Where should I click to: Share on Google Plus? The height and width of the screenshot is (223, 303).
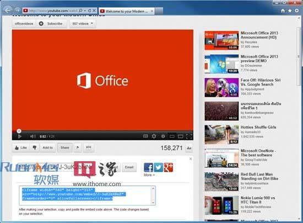[169, 167]
